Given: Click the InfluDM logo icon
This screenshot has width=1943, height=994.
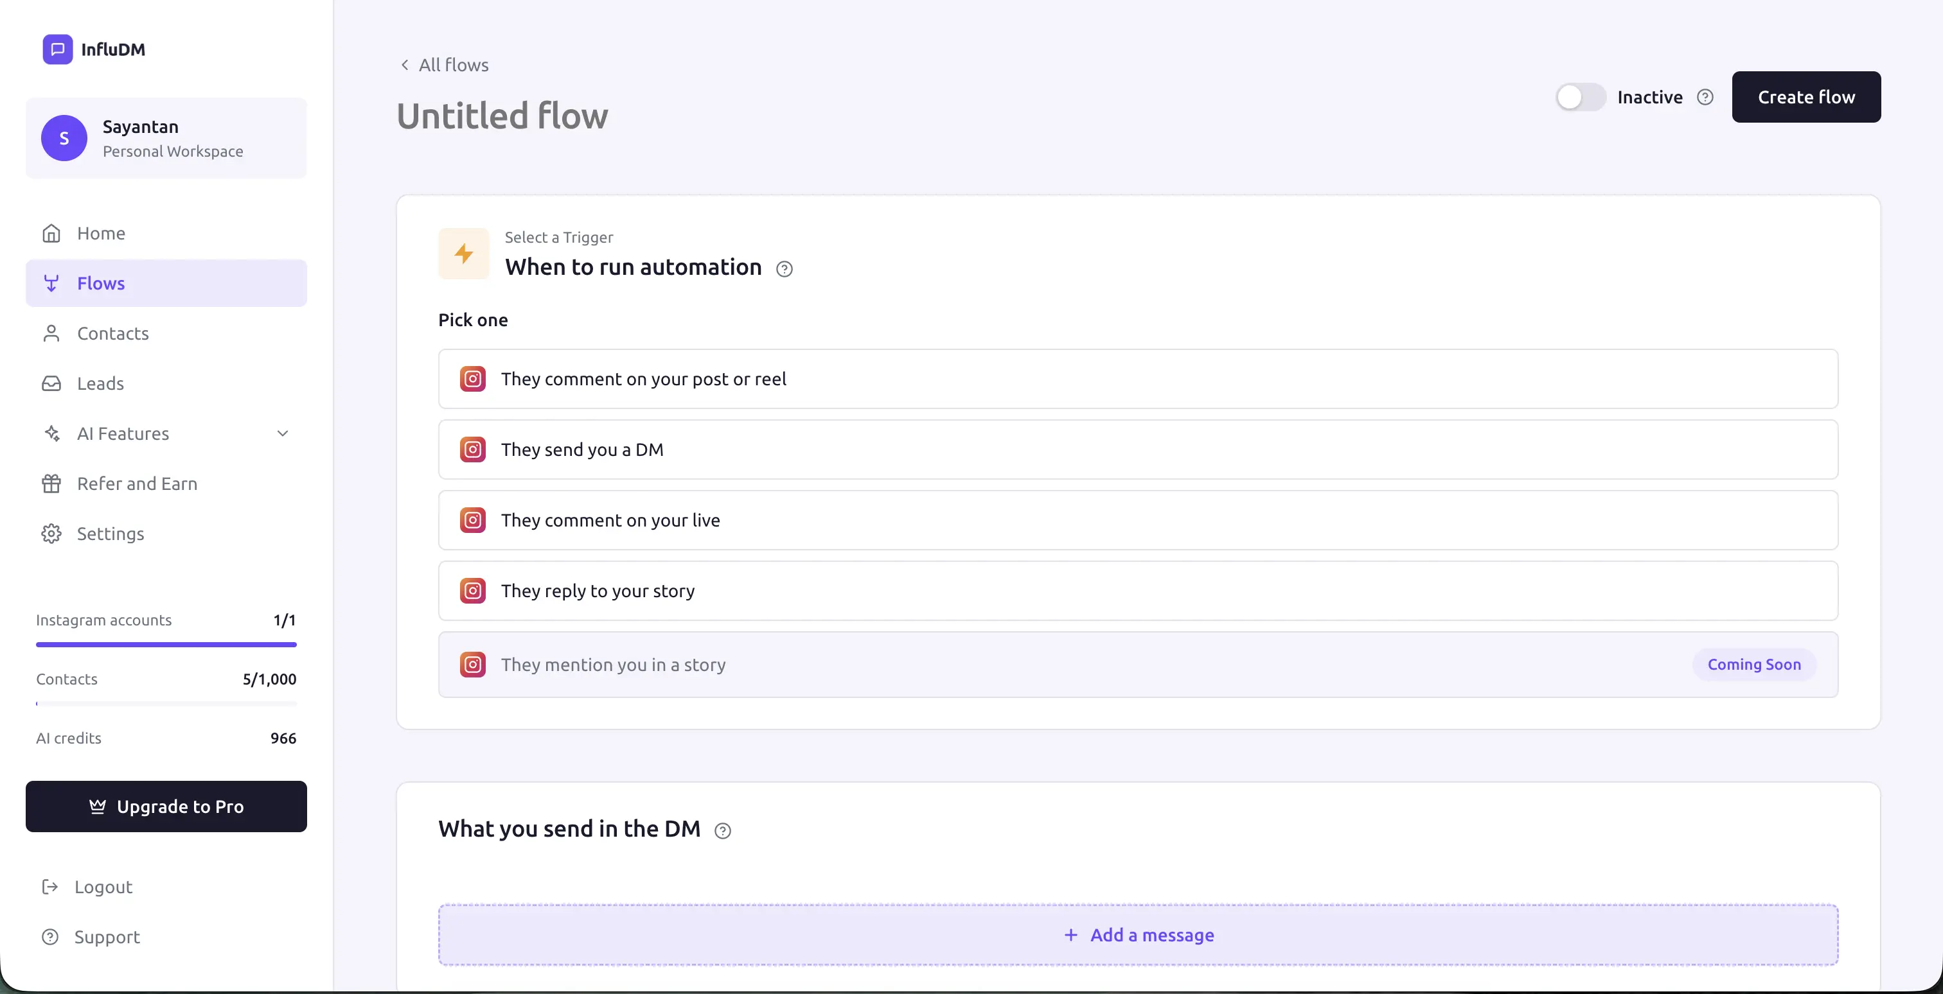Looking at the screenshot, I should pyautogui.click(x=57, y=49).
